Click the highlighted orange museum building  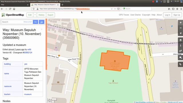[115, 61]
